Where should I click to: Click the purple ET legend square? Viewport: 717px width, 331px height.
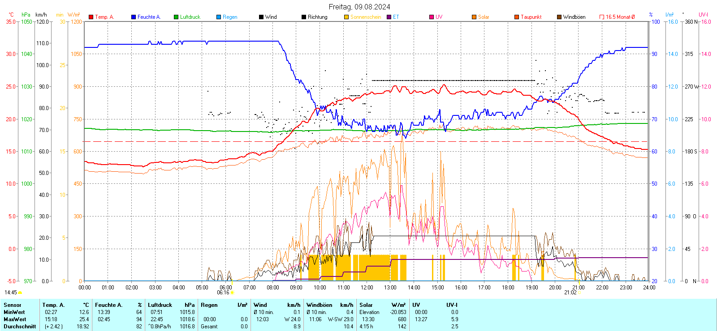[x=389, y=17]
